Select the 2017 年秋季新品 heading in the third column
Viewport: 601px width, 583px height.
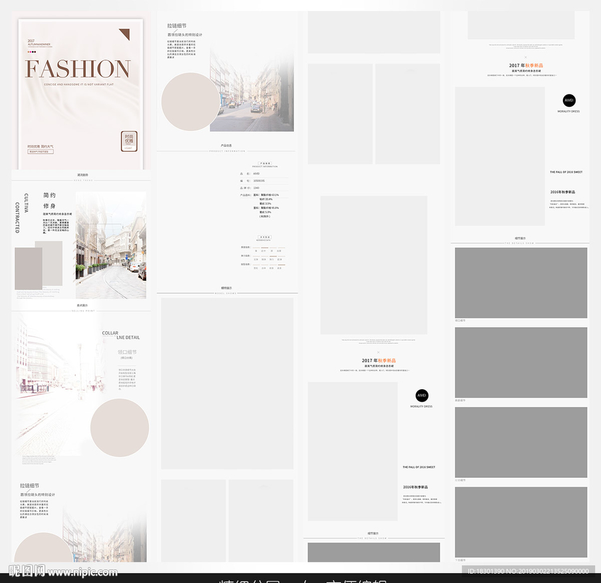[x=379, y=360]
